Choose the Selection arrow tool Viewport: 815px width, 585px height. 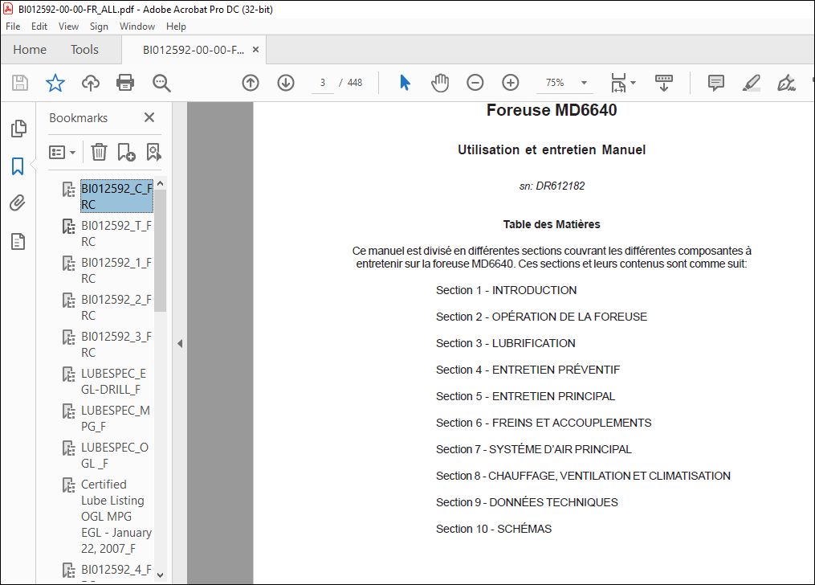tap(405, 83)
